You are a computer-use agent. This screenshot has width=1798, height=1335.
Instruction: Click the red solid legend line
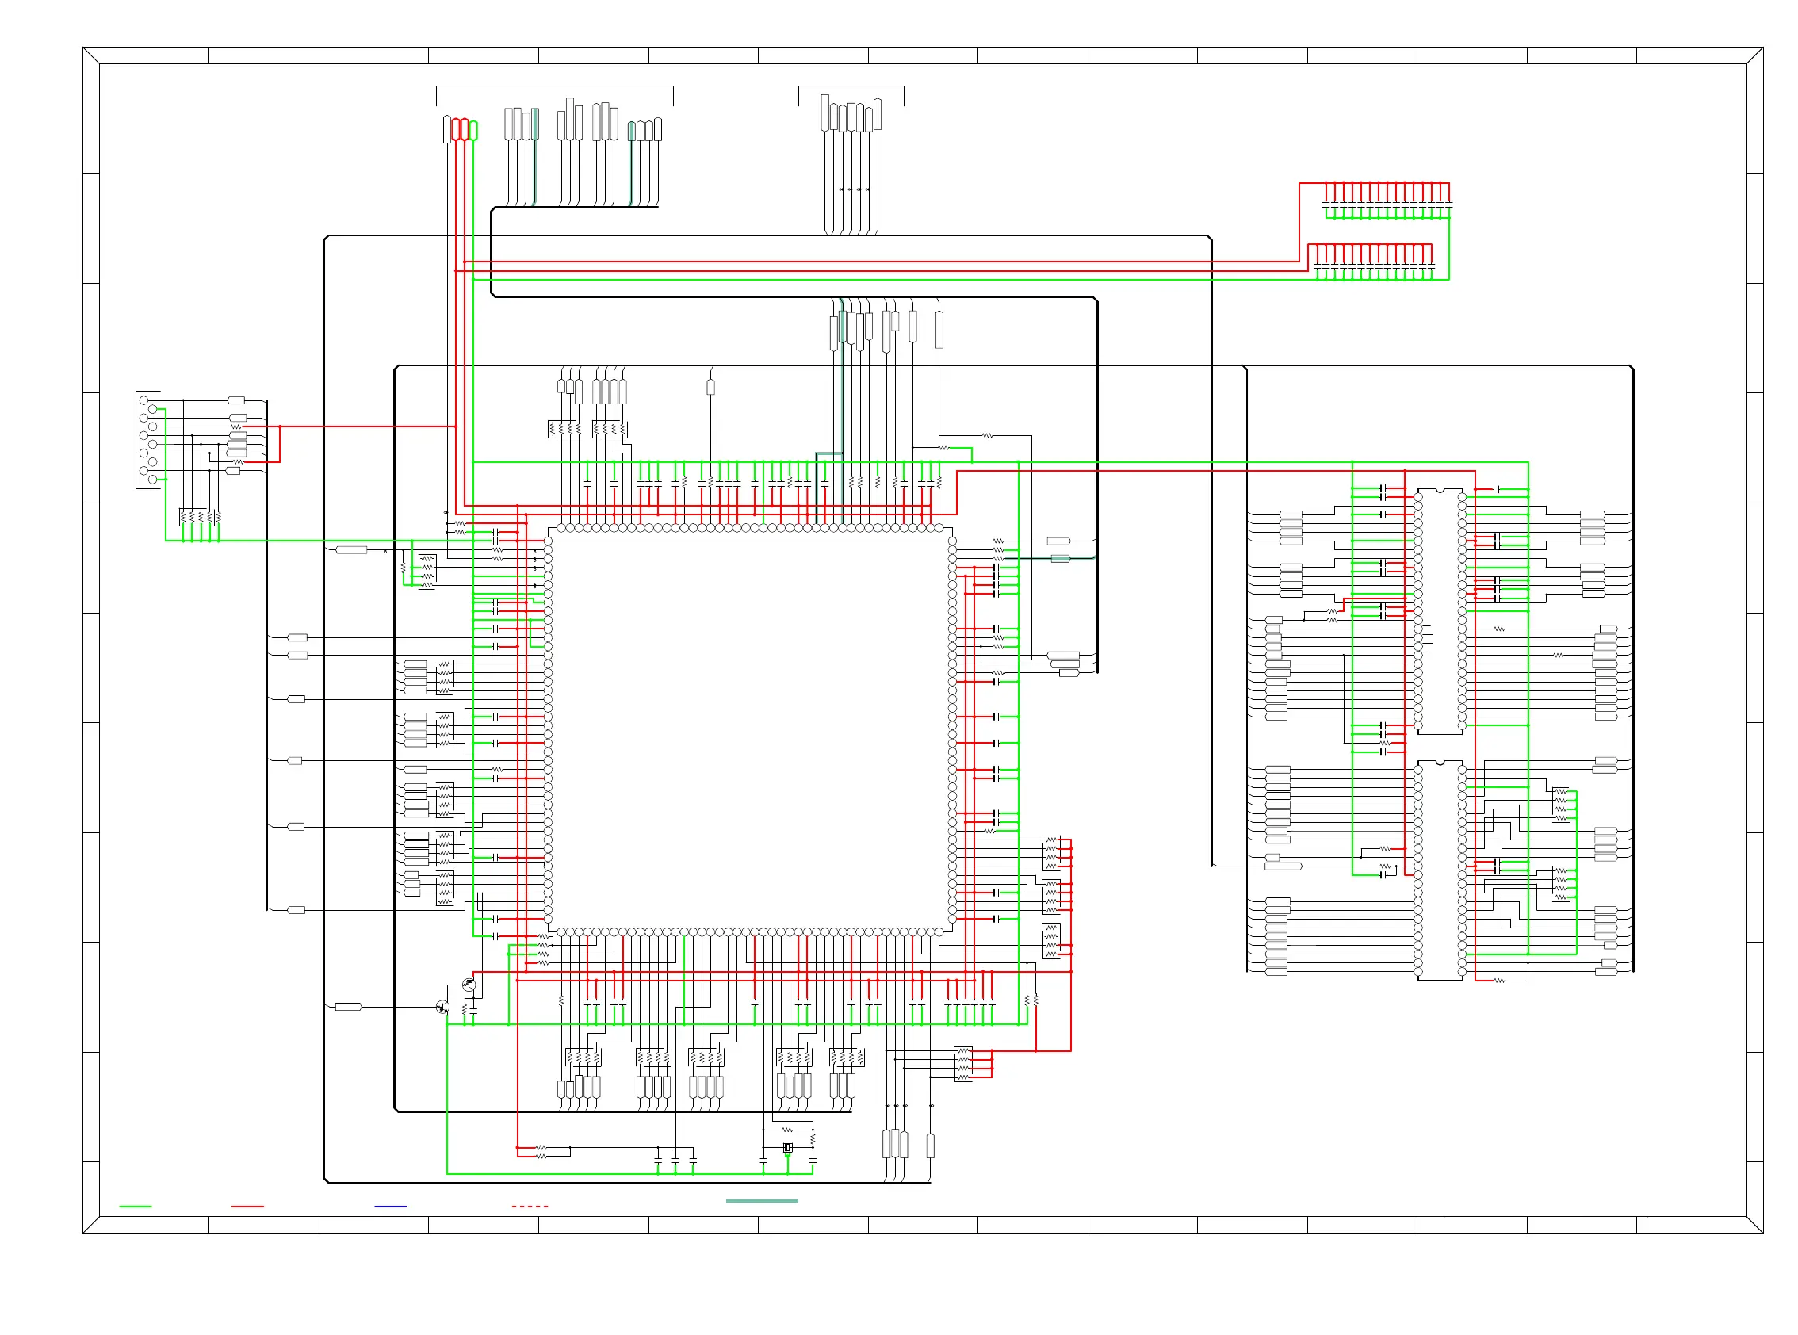247,1207
